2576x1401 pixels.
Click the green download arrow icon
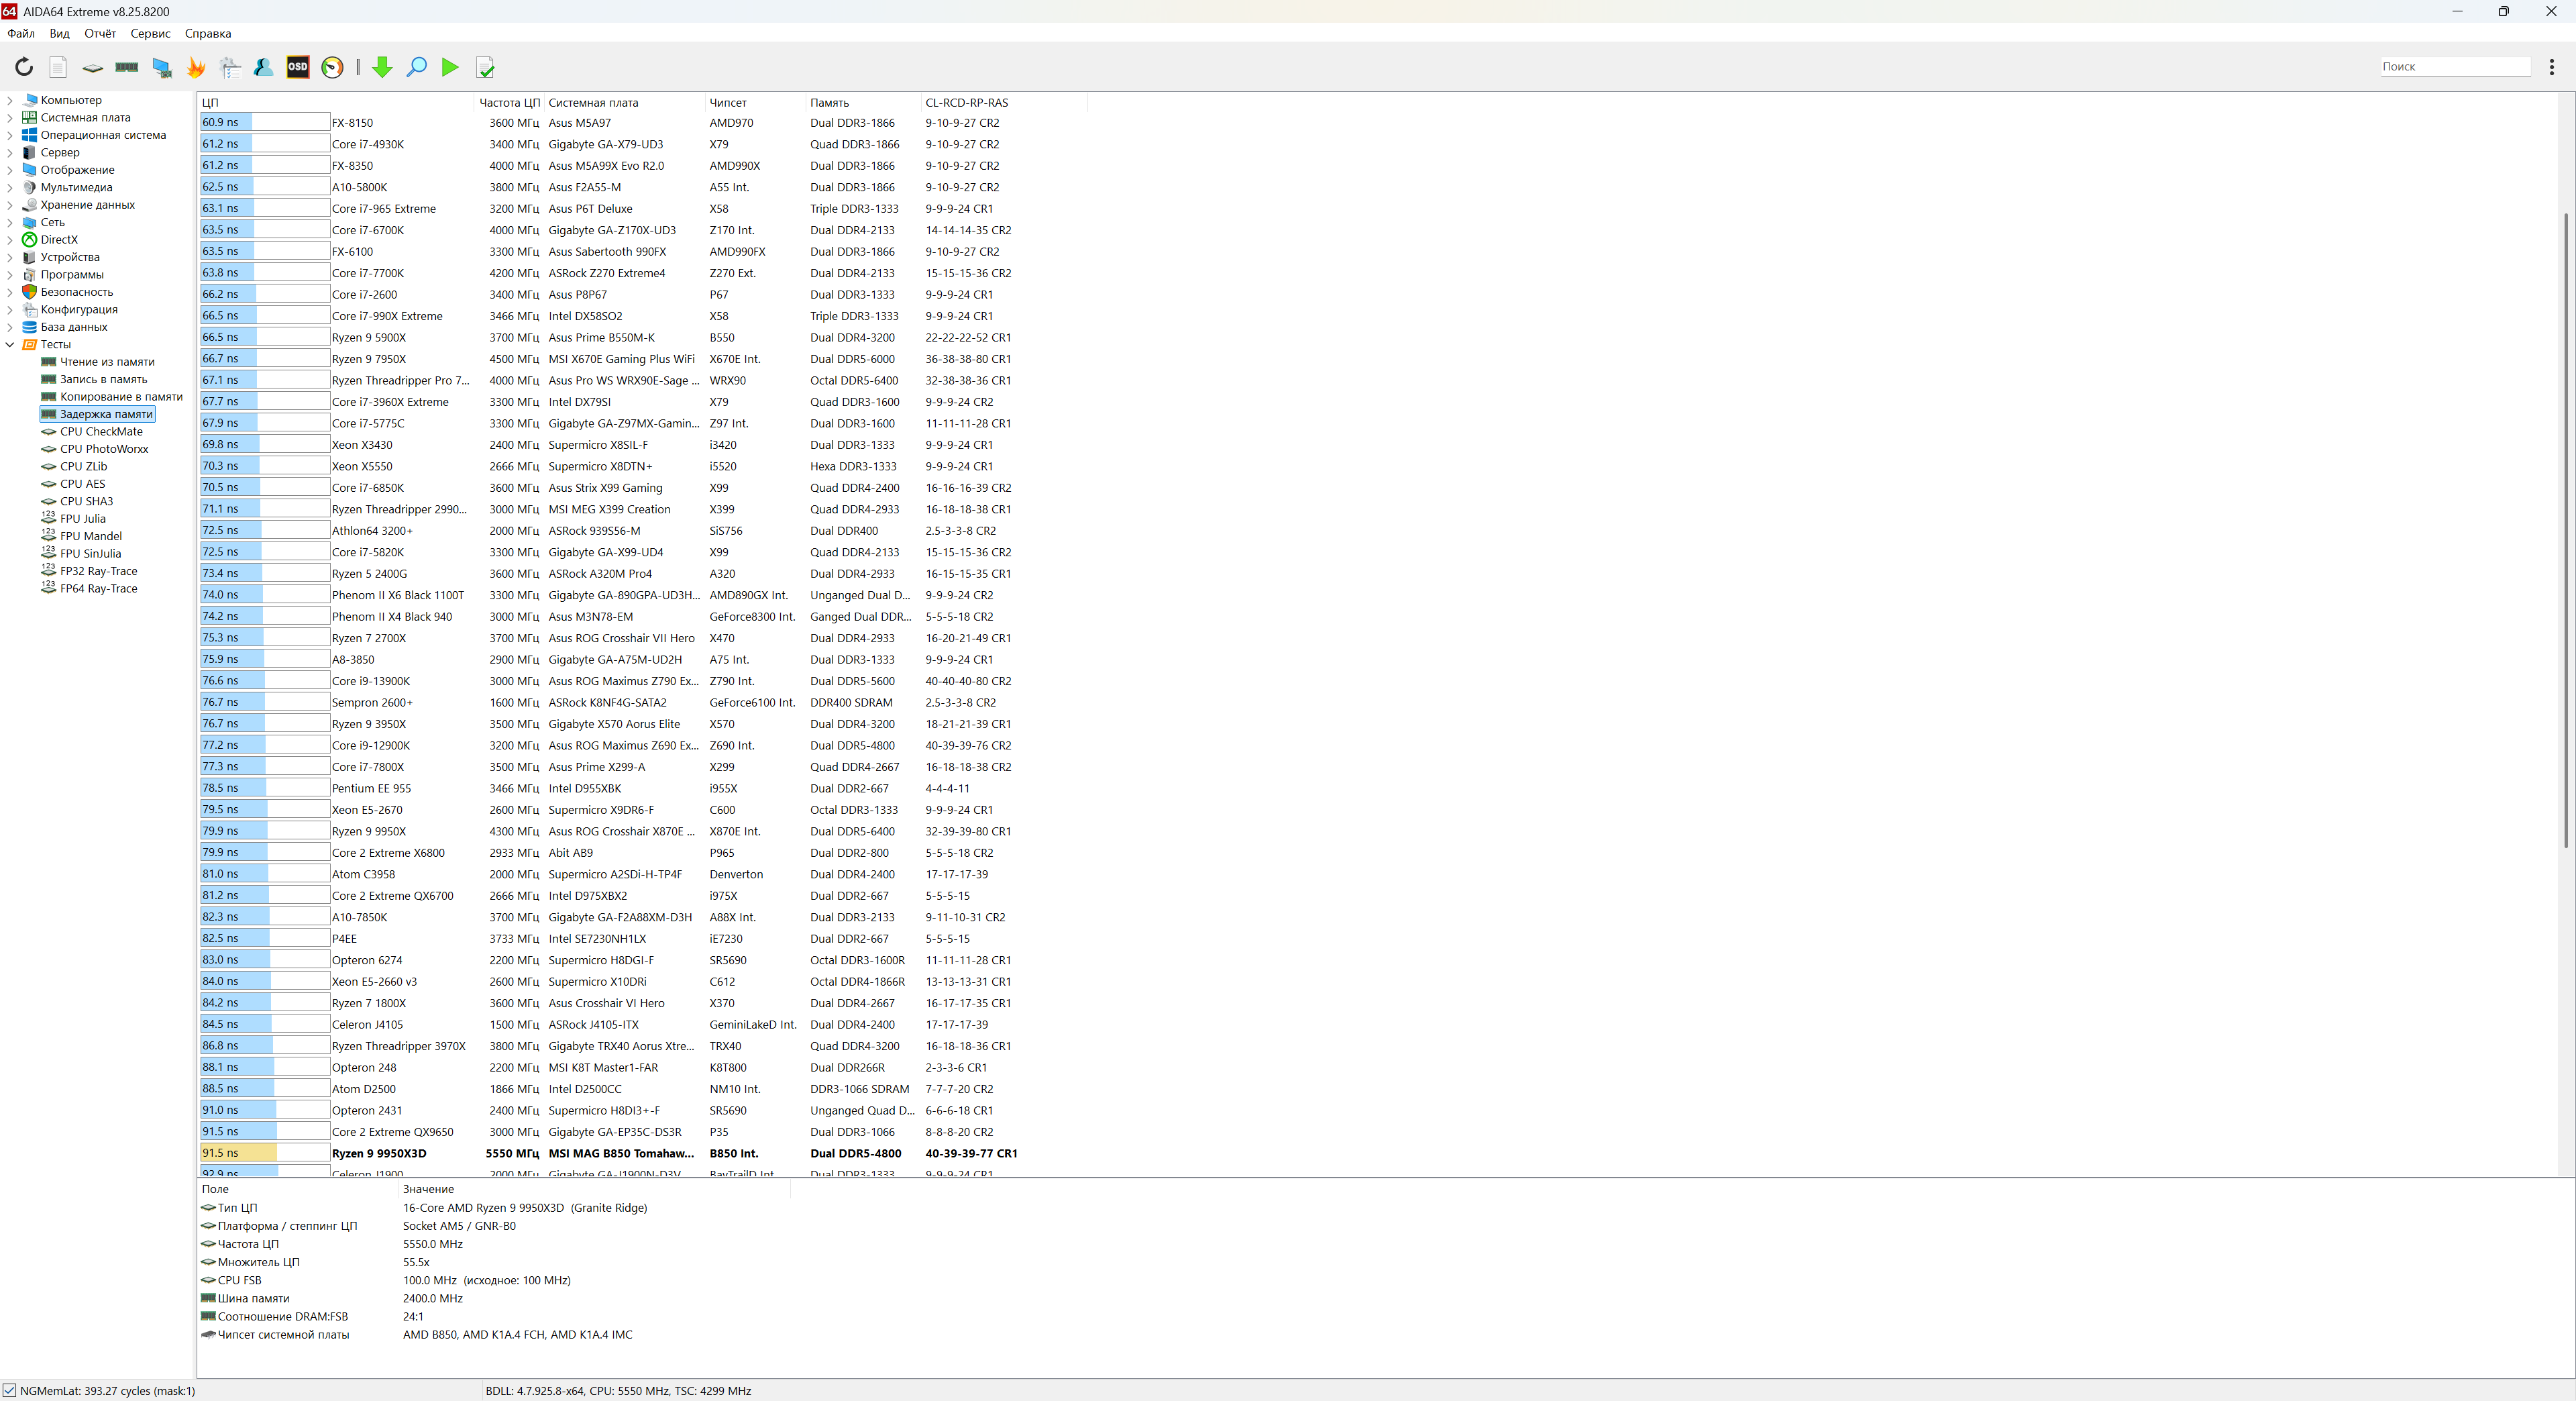tap(382, 67)
